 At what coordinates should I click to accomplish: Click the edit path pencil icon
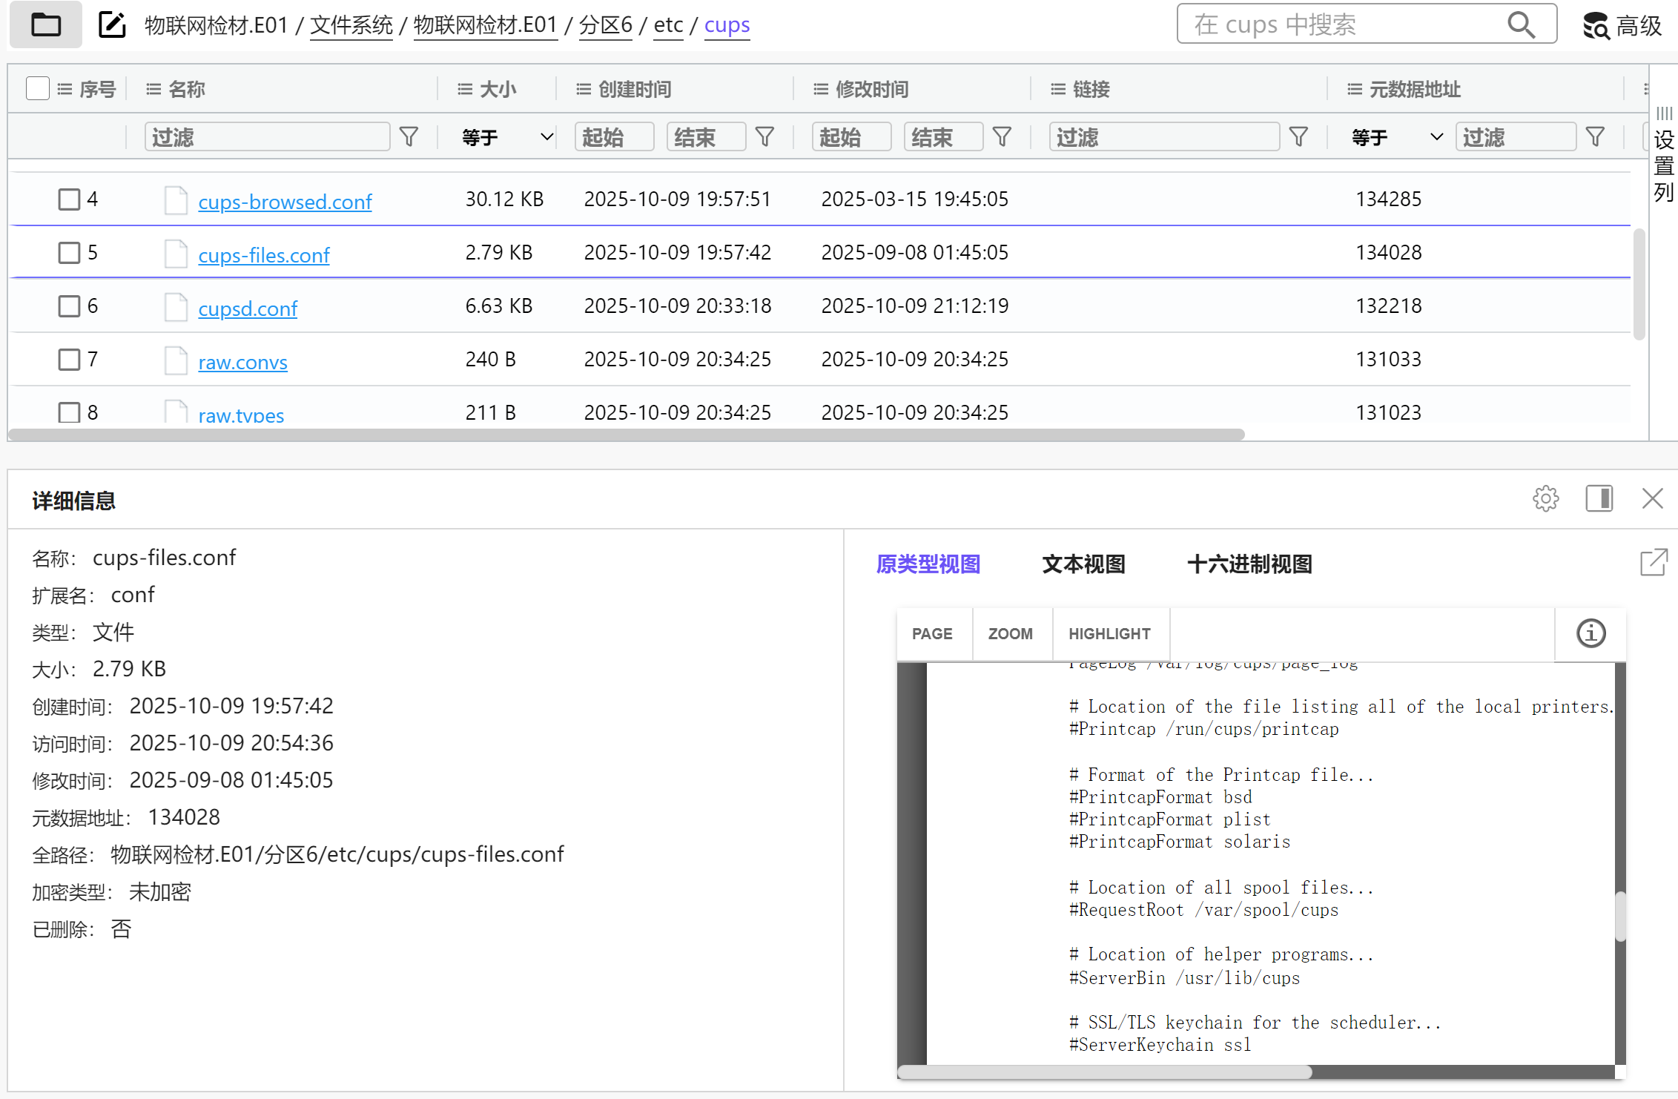click(112, 25)
